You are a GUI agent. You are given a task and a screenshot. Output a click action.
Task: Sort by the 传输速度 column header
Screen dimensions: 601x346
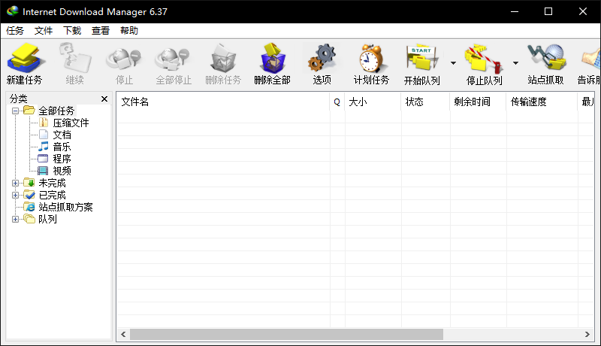542,102
